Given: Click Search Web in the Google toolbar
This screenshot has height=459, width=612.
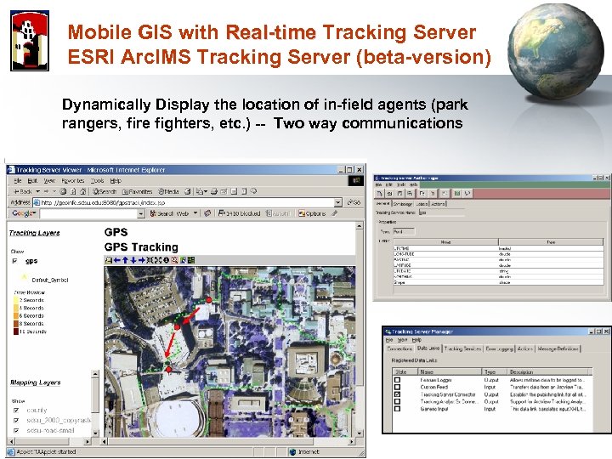Looking at the screenshot, I should point(170,213).
